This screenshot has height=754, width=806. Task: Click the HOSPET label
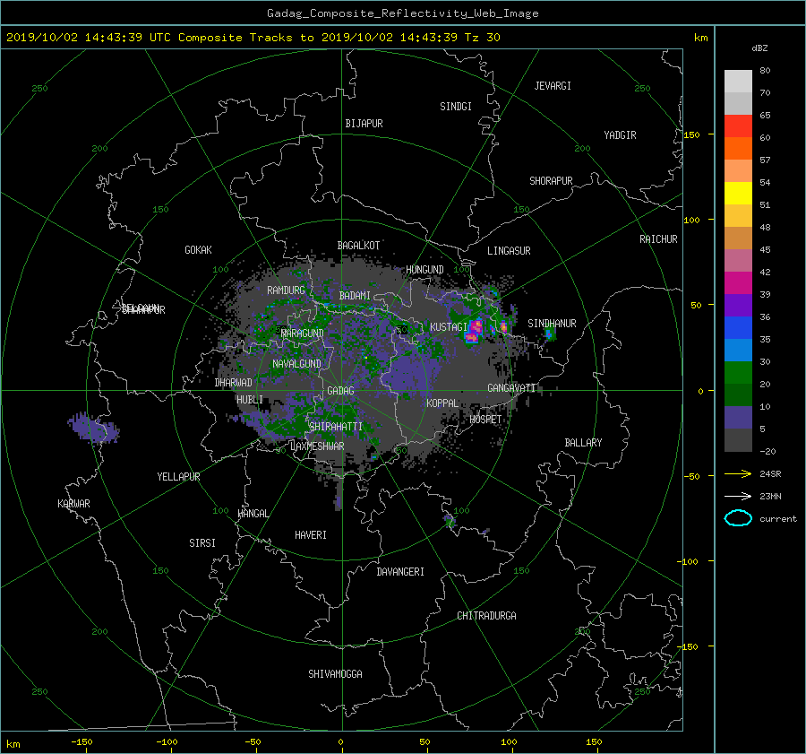[x=485, y=420]
